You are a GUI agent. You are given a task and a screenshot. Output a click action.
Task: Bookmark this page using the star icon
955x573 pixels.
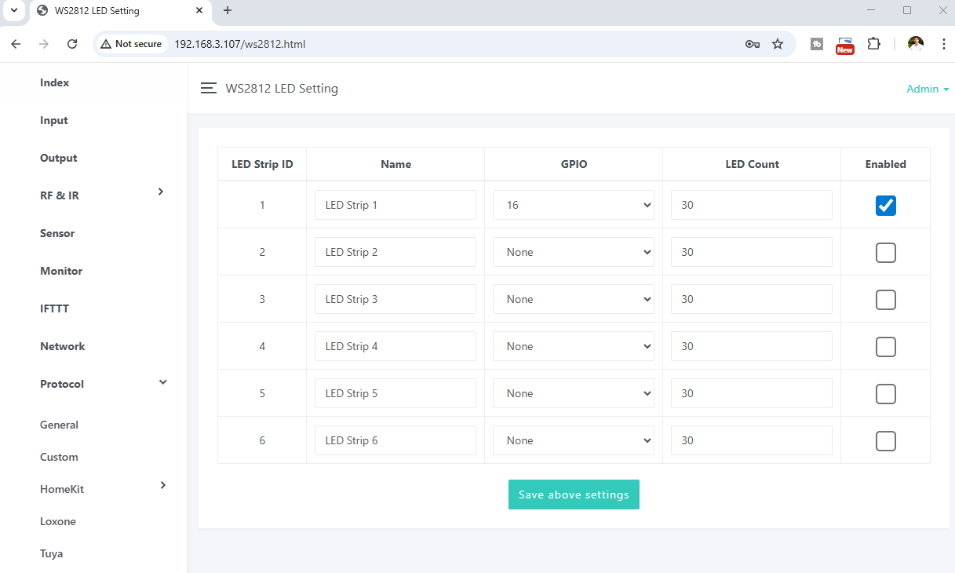tap(778, 44)
